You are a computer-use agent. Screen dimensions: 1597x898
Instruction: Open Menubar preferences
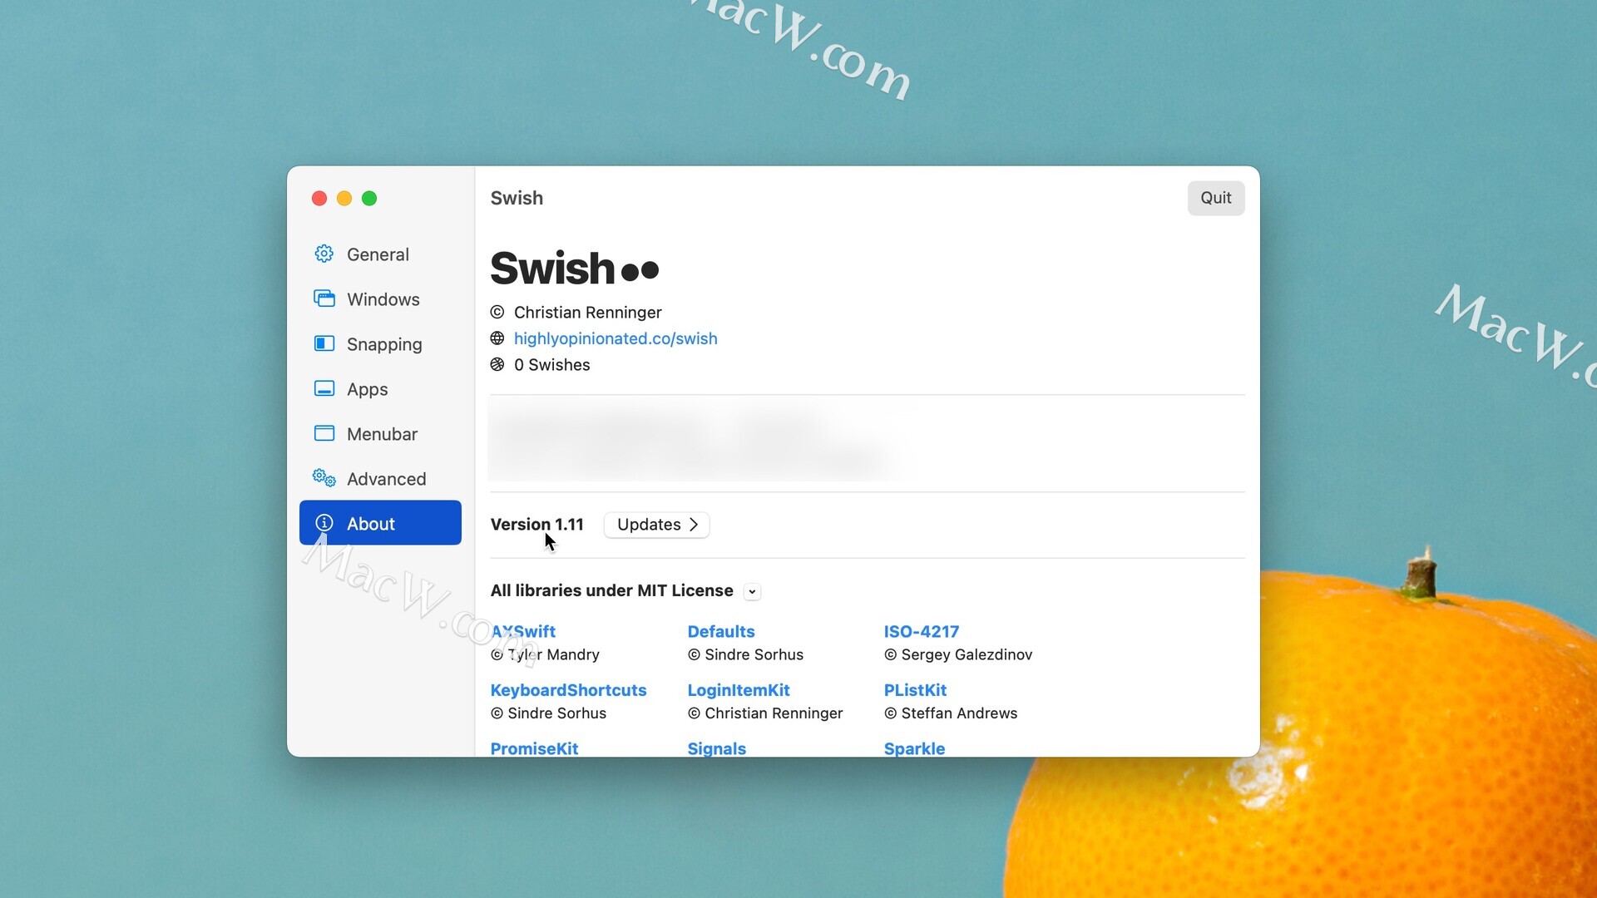point(380,434)
